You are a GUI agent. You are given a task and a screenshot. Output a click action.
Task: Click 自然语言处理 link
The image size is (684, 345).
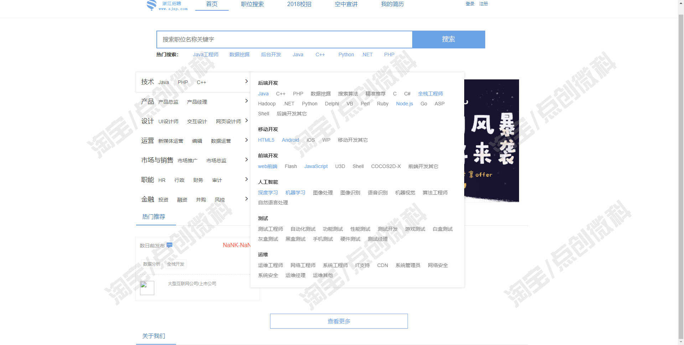[x=273, y=203]
